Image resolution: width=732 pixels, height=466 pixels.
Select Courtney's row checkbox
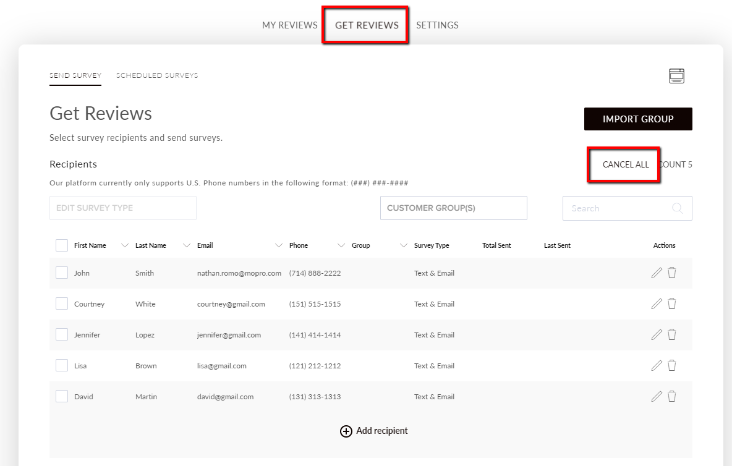click(62, 303)
